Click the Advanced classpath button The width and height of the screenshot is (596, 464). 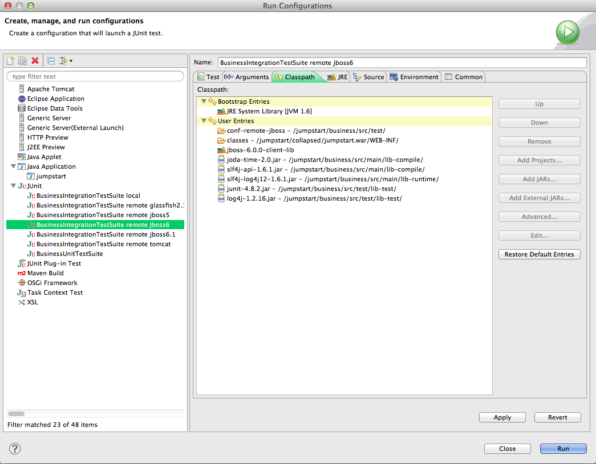tap(539, 217)
